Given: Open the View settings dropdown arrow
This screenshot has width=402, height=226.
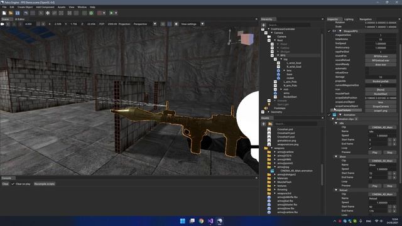Looking at the screenshot, I should click(x=202, y=24).
